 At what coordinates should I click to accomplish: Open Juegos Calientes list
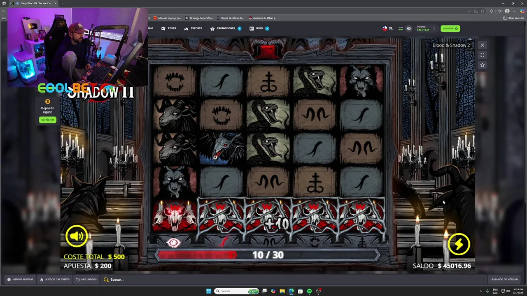(x=55, y=280)
